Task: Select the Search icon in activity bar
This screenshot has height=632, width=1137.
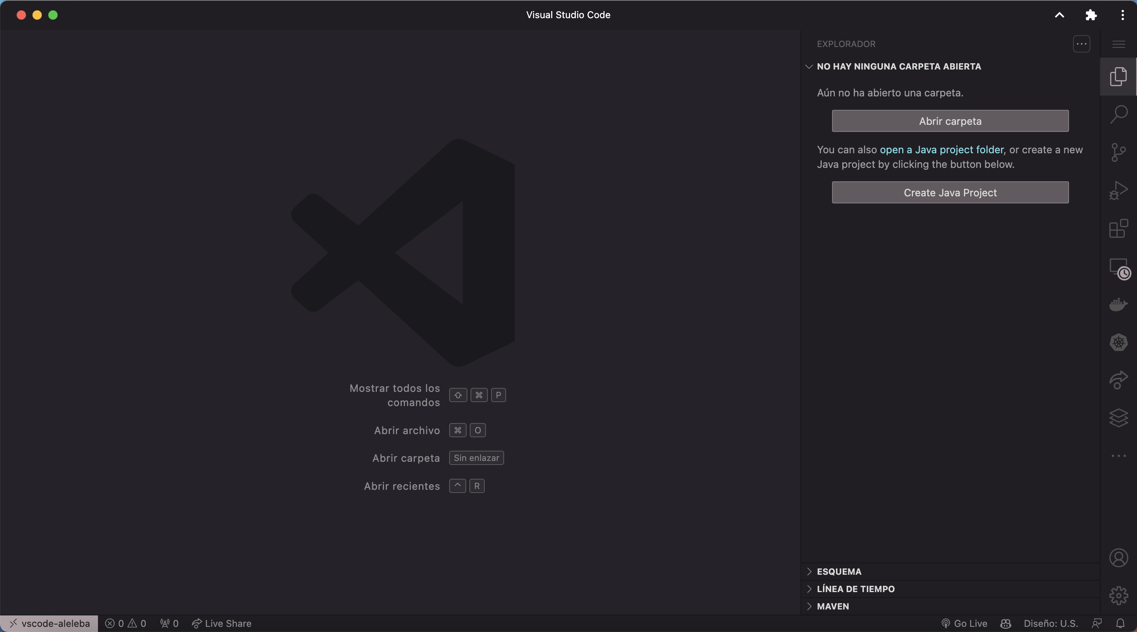Action: 1118,113
